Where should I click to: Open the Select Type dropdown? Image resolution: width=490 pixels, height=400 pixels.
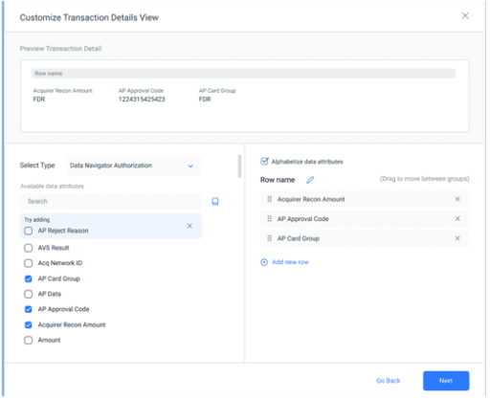134,166
